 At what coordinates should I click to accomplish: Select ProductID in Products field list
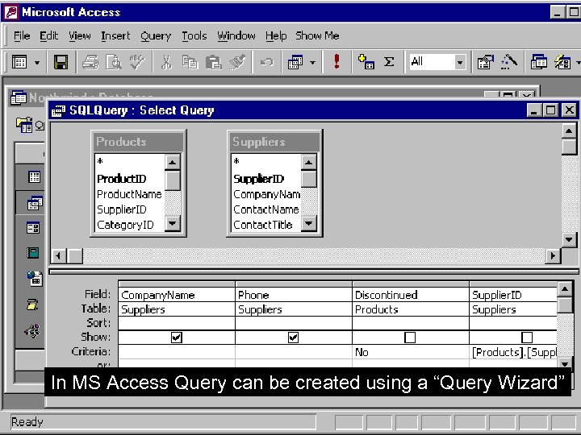122,179
